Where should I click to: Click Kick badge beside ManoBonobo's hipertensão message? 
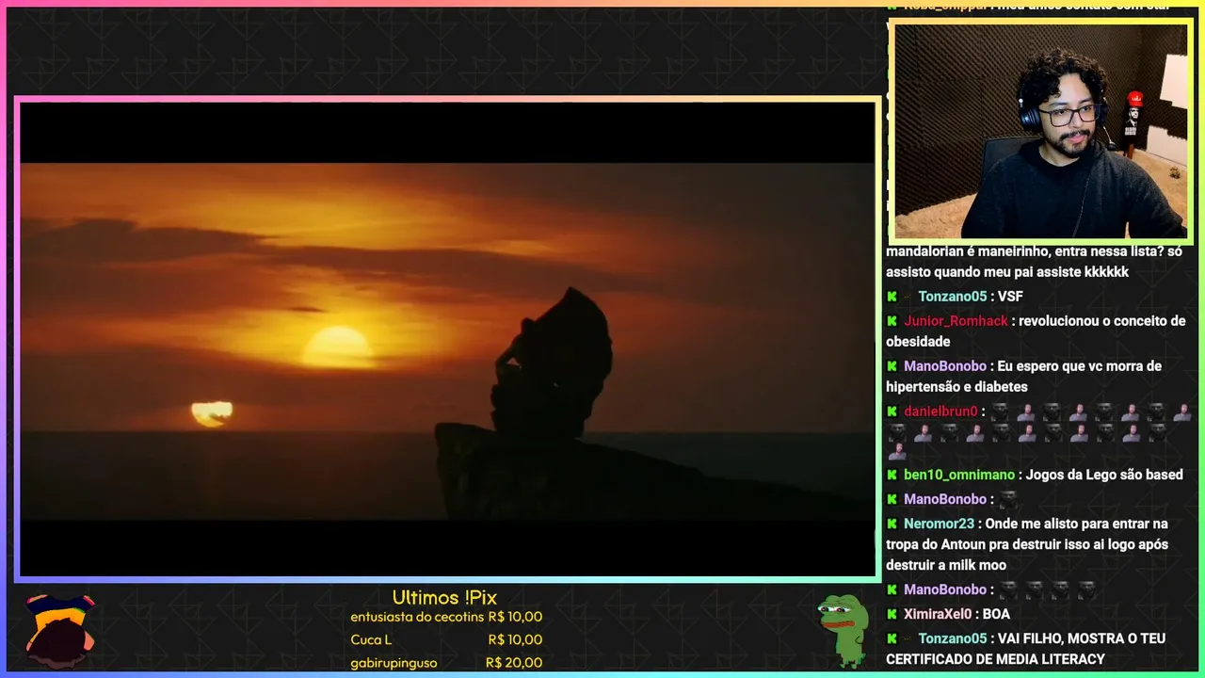pos(892,366)
